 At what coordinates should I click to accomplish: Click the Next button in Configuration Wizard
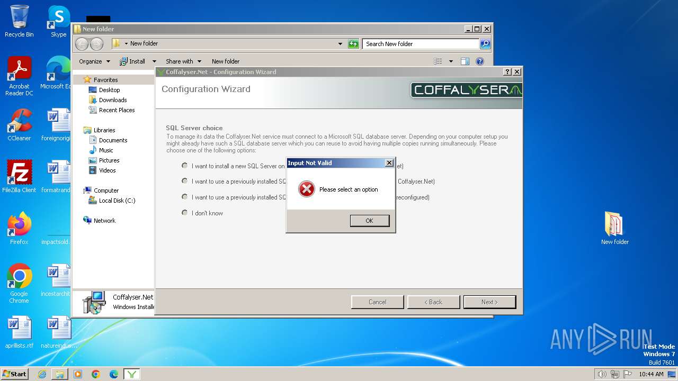489,302
